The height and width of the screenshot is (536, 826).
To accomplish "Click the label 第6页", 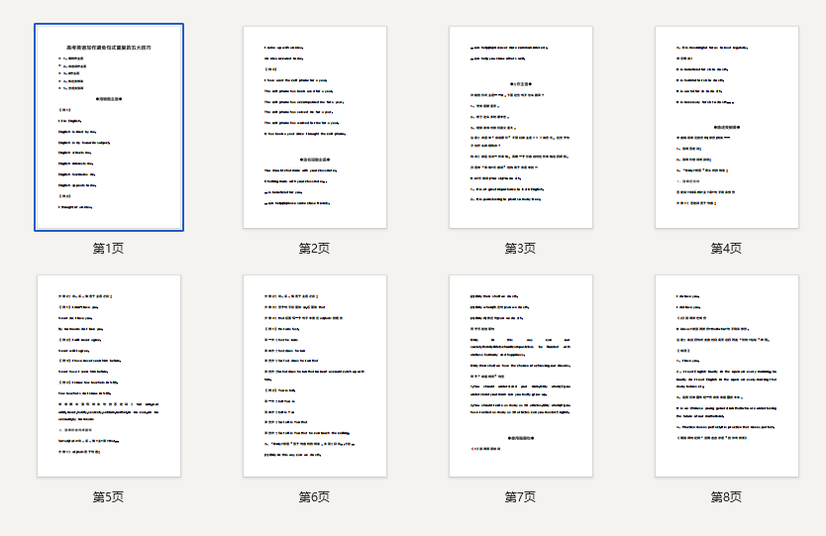I will (315, 497).
